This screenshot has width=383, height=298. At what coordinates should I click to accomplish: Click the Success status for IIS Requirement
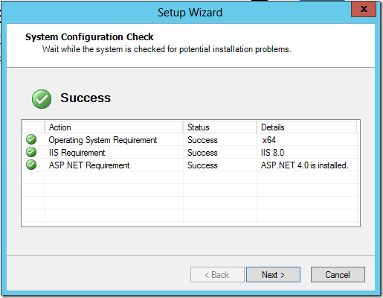(x=202, y=153)
